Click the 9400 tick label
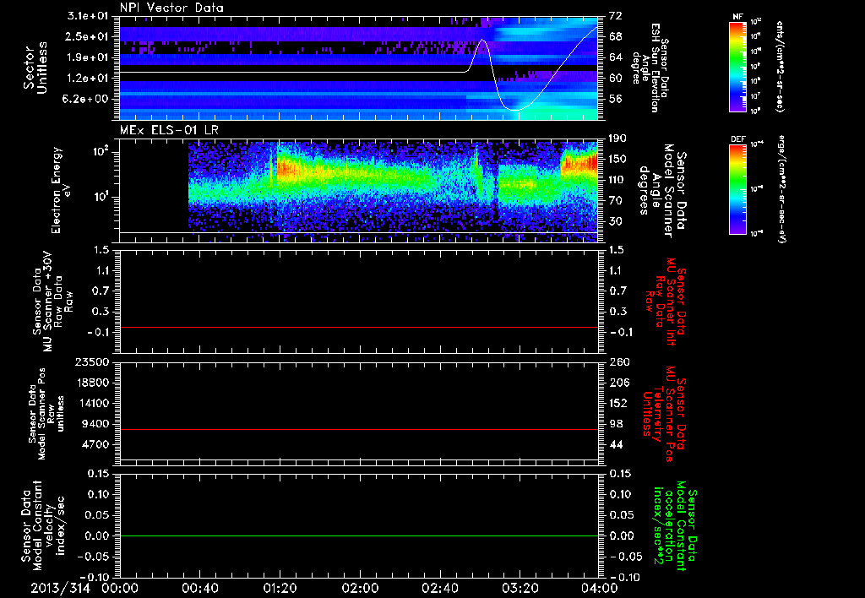The height and width of the screenshot is (598, 865). click(x=96, y=424)
